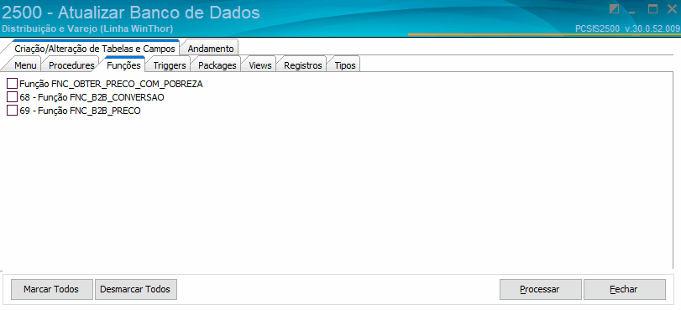Viewport: 681px width, 310px height.
Task: Maximize the Atualizar Banco de Dados window
Action: [x=652, y=8]
